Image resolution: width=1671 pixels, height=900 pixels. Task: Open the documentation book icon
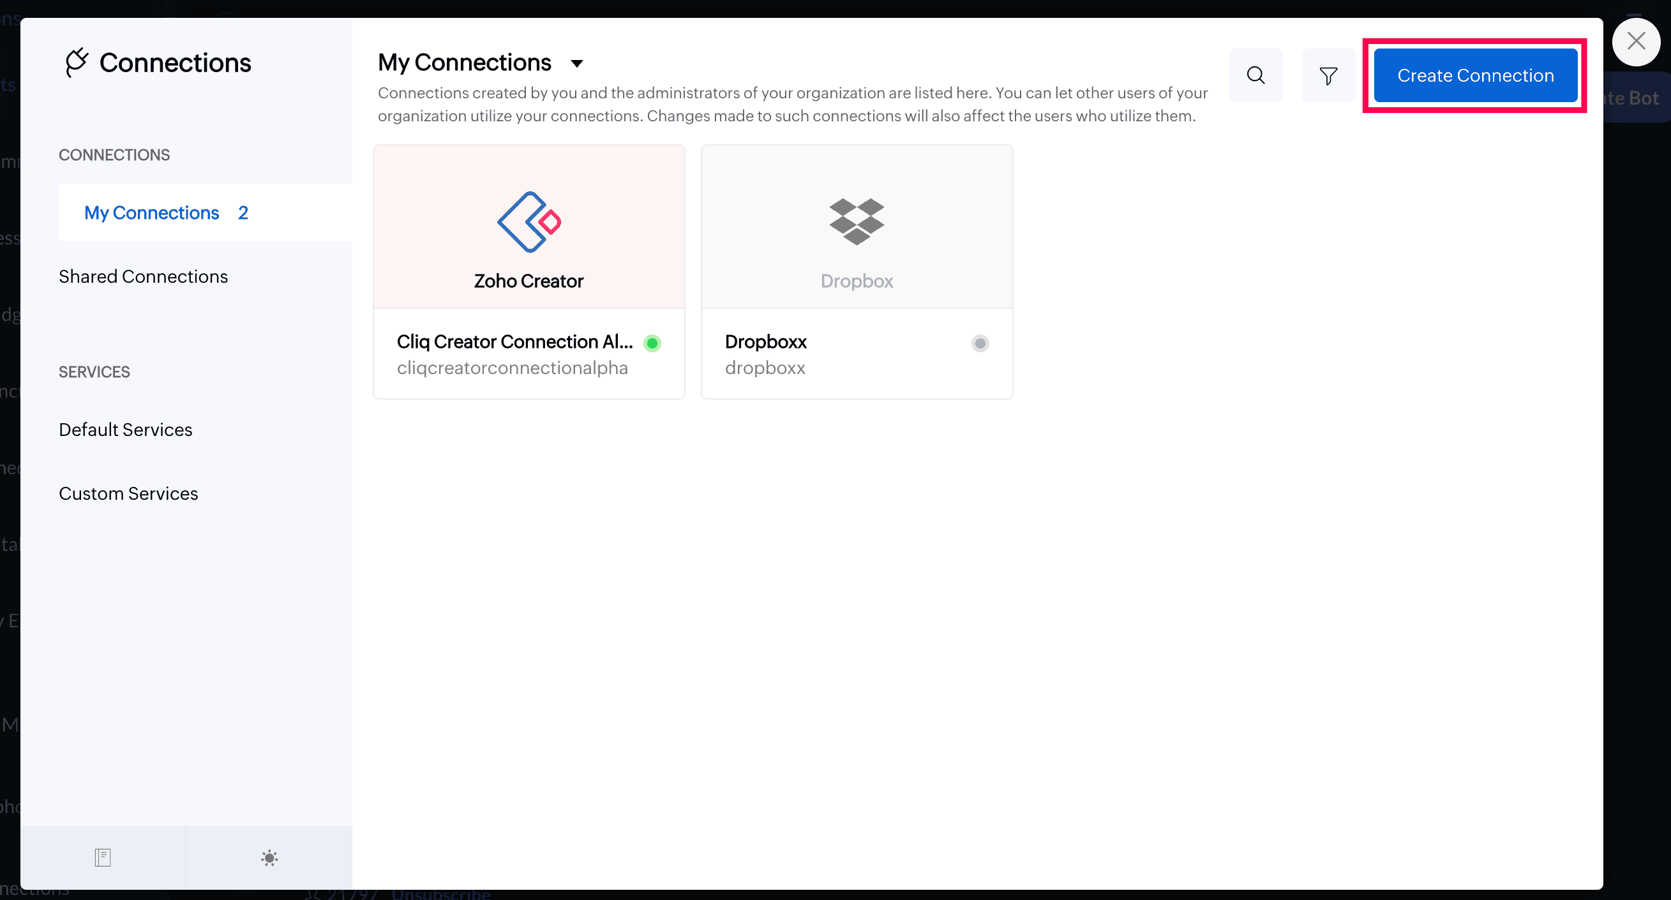click(103, 857)
